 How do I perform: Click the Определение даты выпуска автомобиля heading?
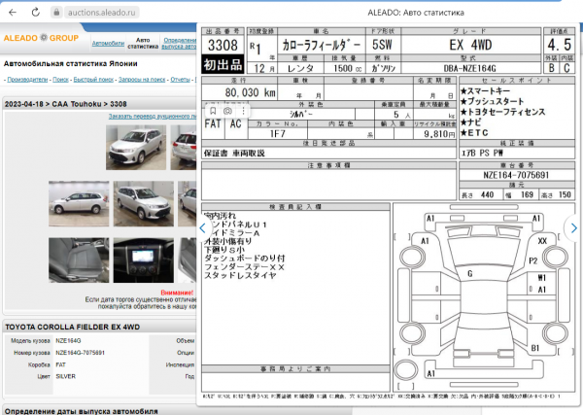click(x=82, y=411)
